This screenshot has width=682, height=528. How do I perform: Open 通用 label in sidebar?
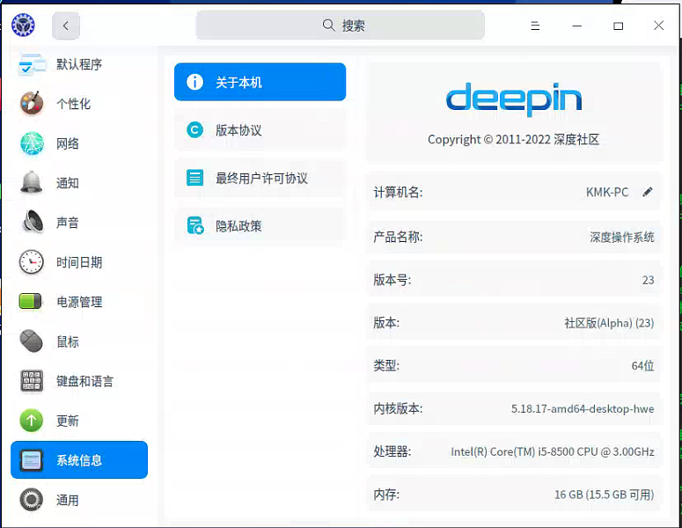[x=68, y=500]
